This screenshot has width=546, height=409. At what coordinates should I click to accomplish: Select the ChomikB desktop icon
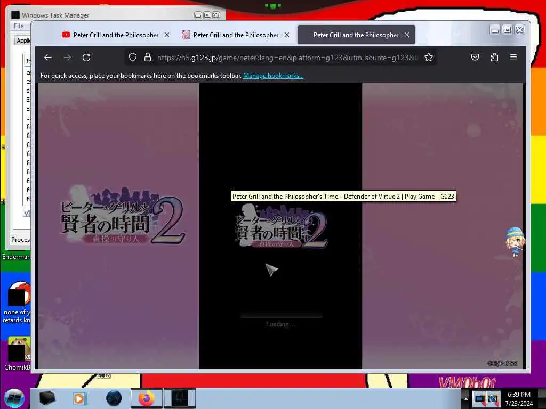[x=18, y=353]
